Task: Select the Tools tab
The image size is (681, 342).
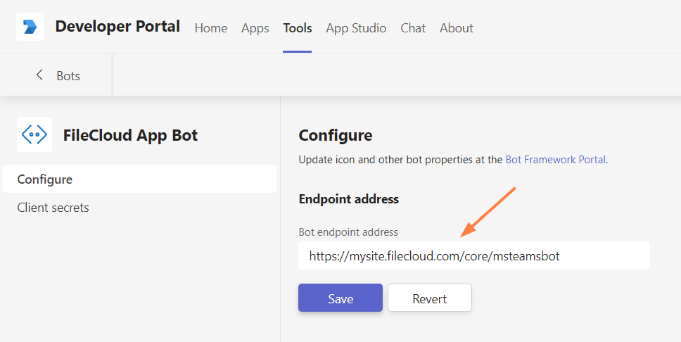Action: pyautogui.click(x=298, y=28)
